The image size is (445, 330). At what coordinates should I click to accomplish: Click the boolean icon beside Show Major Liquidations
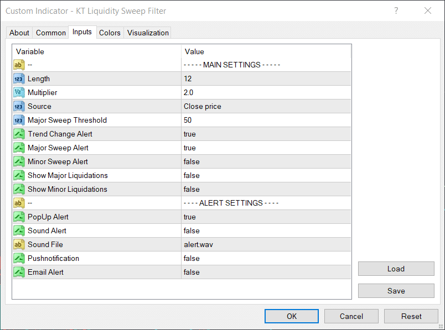(x=19, y=175)
